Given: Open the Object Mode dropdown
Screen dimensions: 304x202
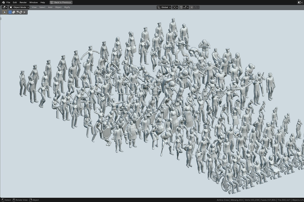Looking at the screenshot, I should [19, 7].
